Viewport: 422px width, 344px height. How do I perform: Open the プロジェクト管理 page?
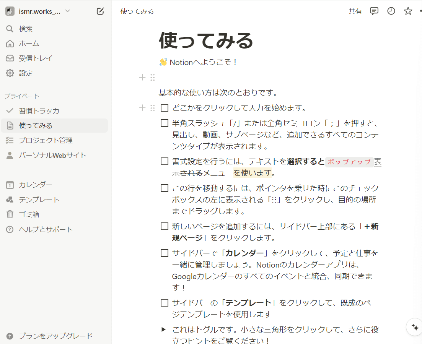pyautogui.click(x=54, y=140)
